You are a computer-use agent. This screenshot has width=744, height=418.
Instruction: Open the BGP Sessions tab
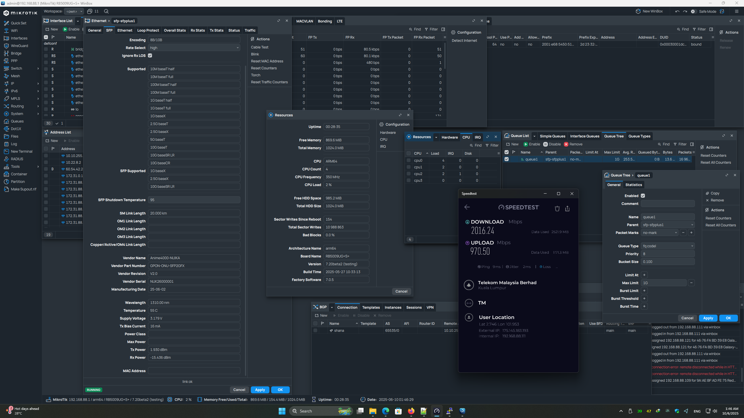tap(414, 307)
